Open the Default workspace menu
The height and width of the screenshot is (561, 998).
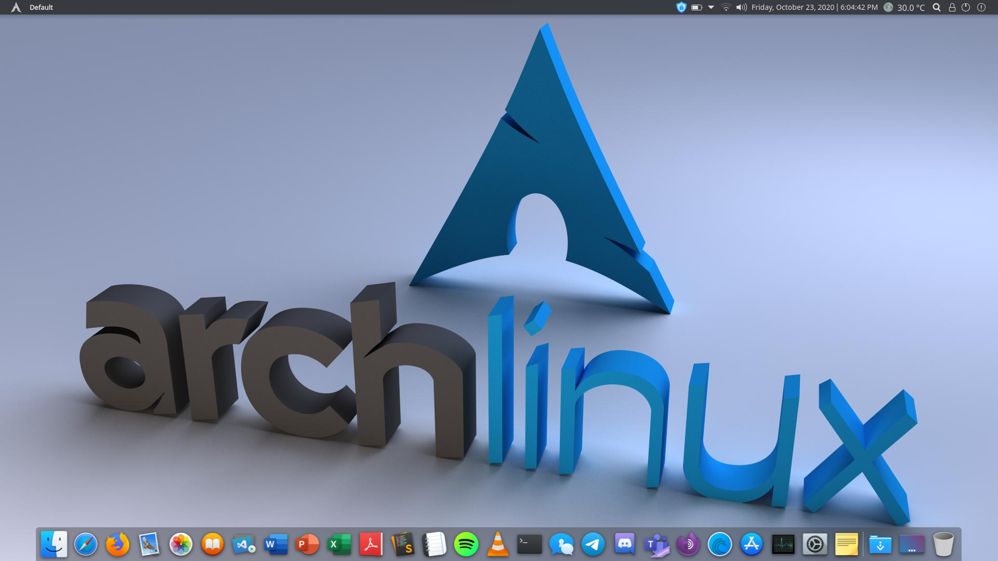coord(41,7)
